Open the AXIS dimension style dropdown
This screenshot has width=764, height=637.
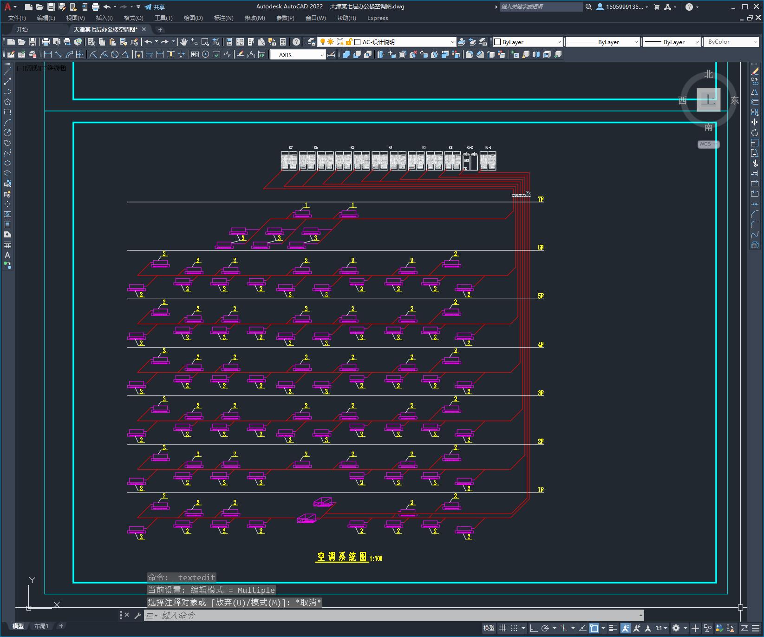point(298,55)
